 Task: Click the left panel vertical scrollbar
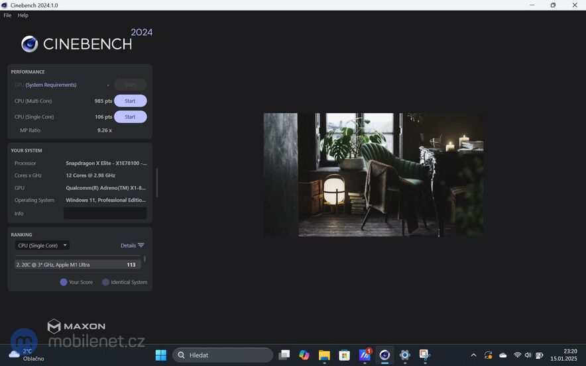[157, 183]
